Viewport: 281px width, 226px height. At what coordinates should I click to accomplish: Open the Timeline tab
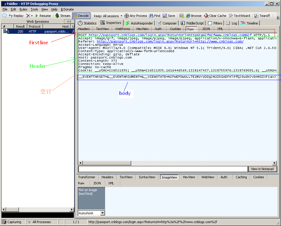pyautogui.click(x=249, y=23)
